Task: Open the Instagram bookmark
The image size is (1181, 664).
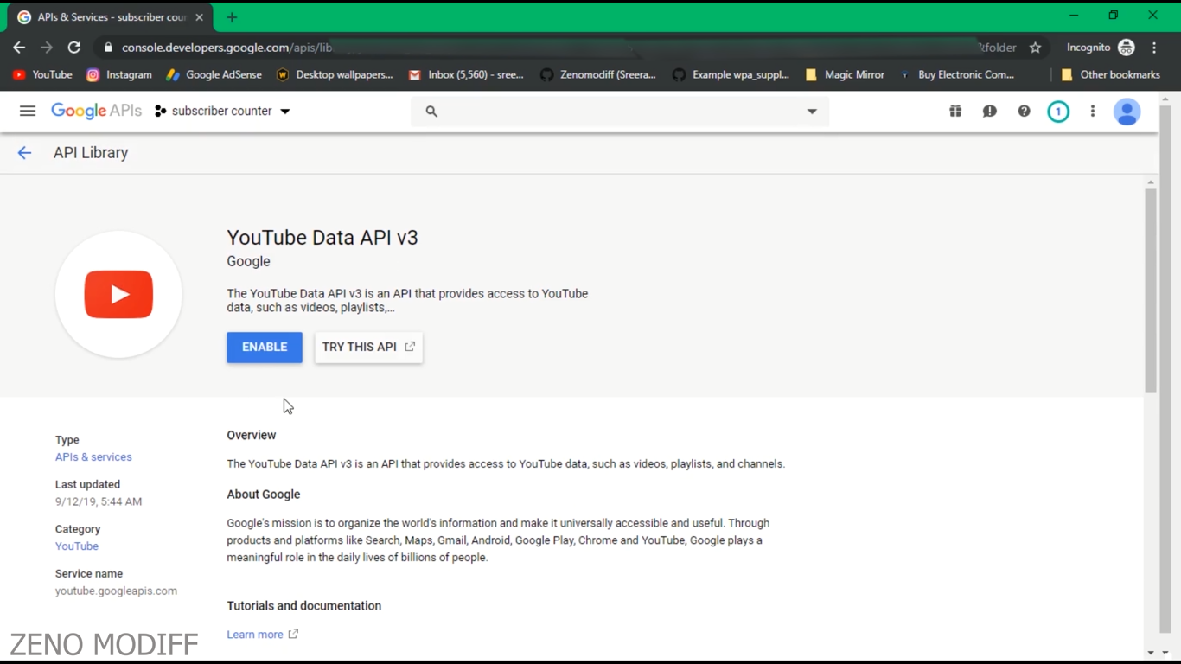Action: pos(119,75)
